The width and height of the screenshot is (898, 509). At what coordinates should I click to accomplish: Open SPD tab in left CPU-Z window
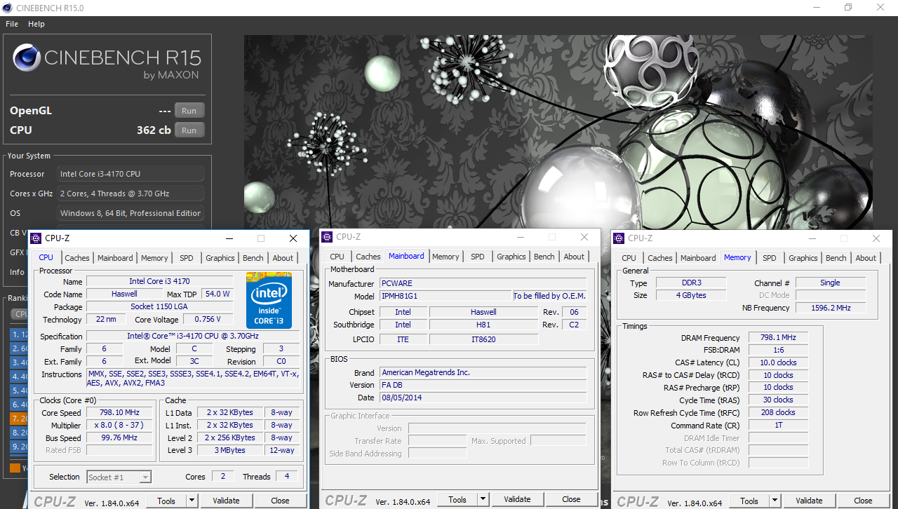(186, 258)
